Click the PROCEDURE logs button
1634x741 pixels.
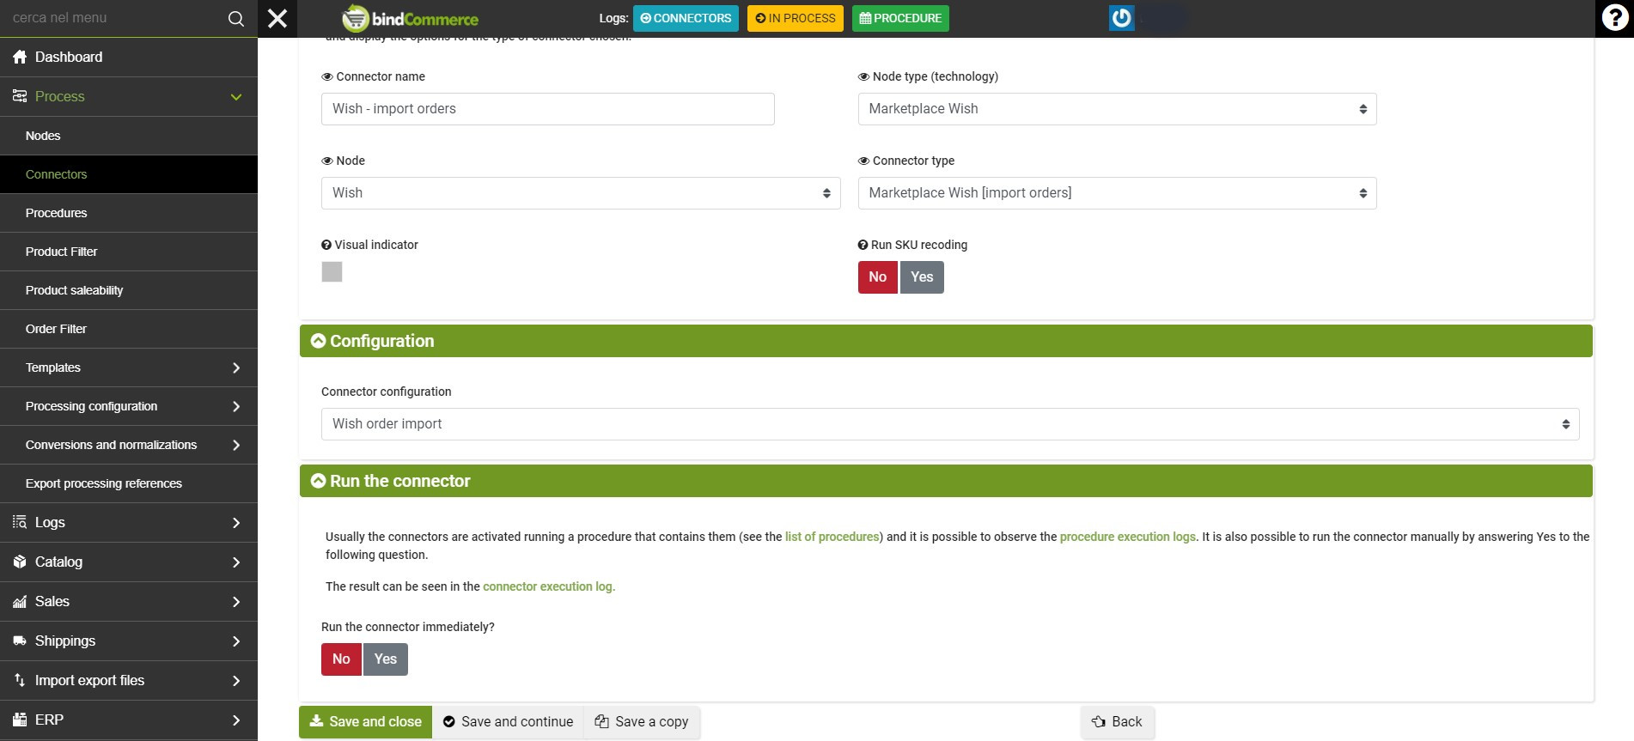click(900, 18)
